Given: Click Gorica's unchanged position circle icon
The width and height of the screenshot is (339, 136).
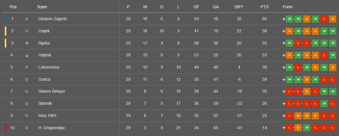Looking at the screenshot, I should coord(27,79).
